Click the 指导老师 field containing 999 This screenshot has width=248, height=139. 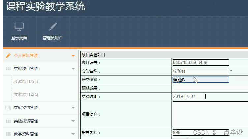point(201,132)
